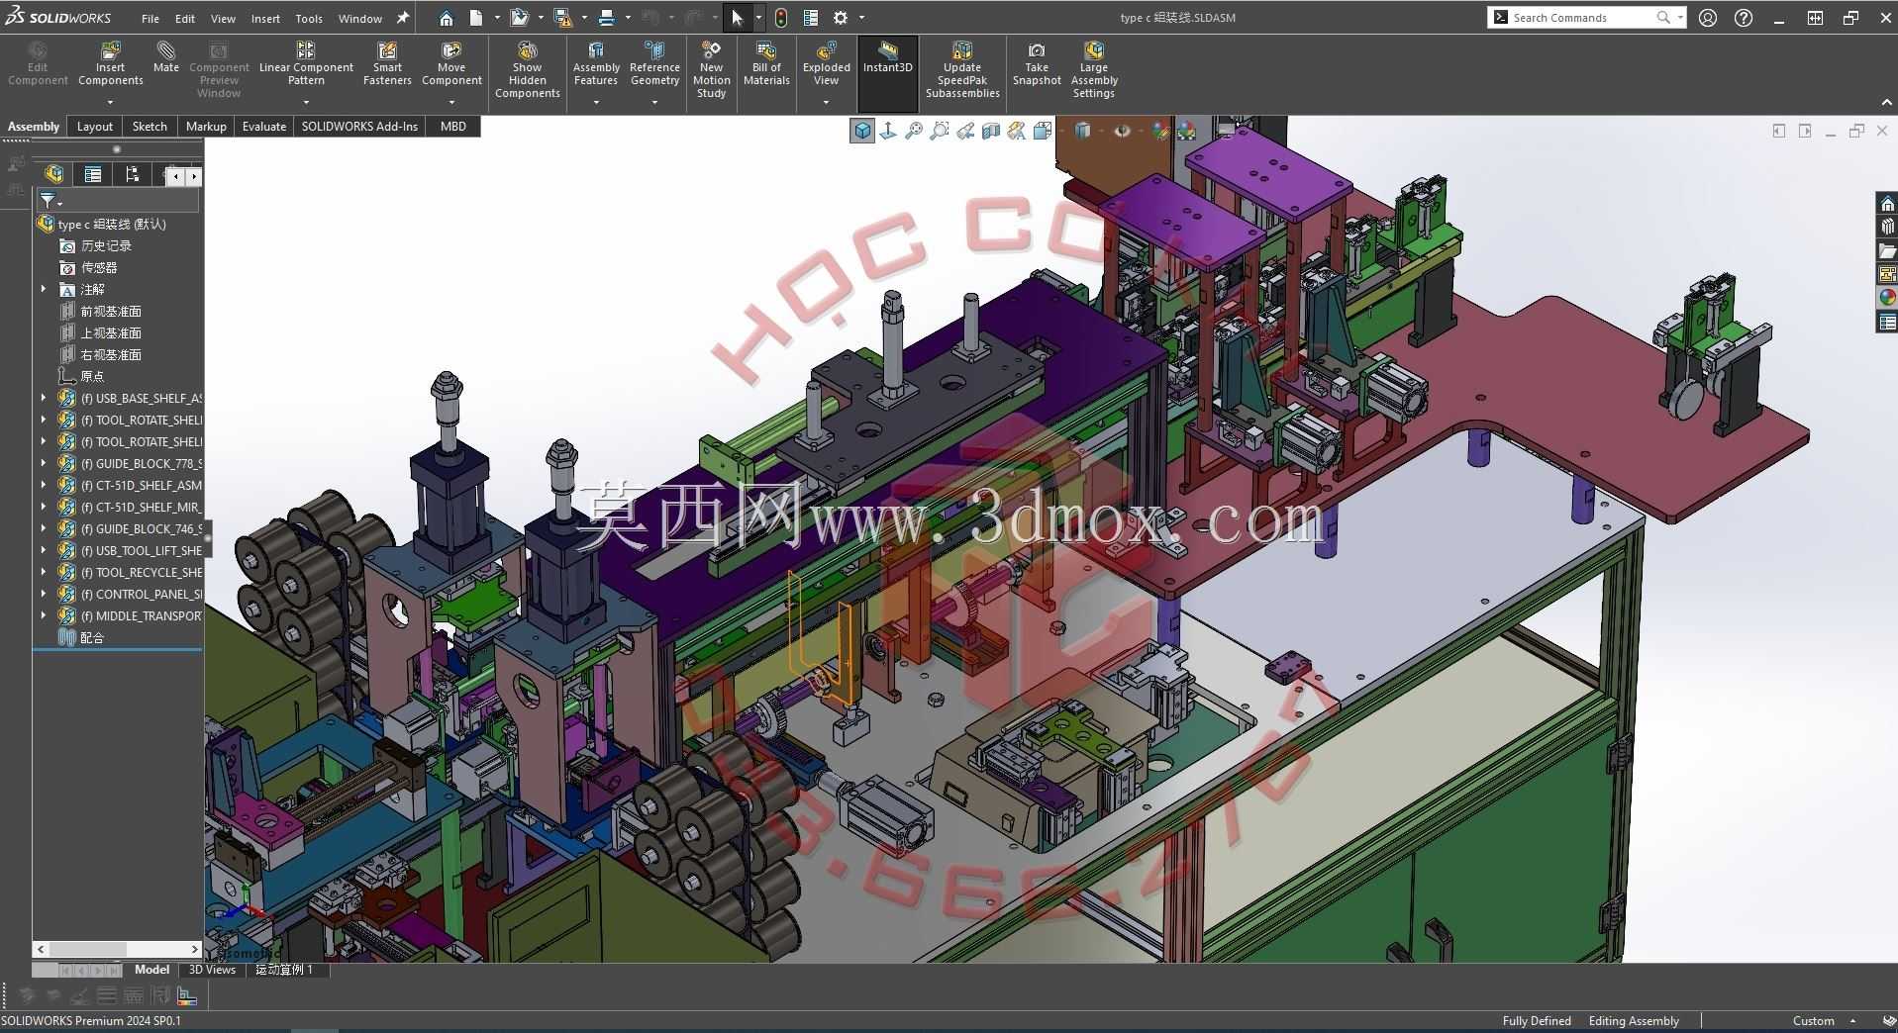Select the 配合 mates folder

point(92,637)
